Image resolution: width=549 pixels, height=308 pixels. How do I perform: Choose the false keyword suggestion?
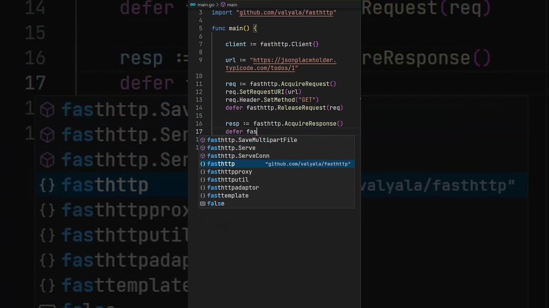pos(276,204)
